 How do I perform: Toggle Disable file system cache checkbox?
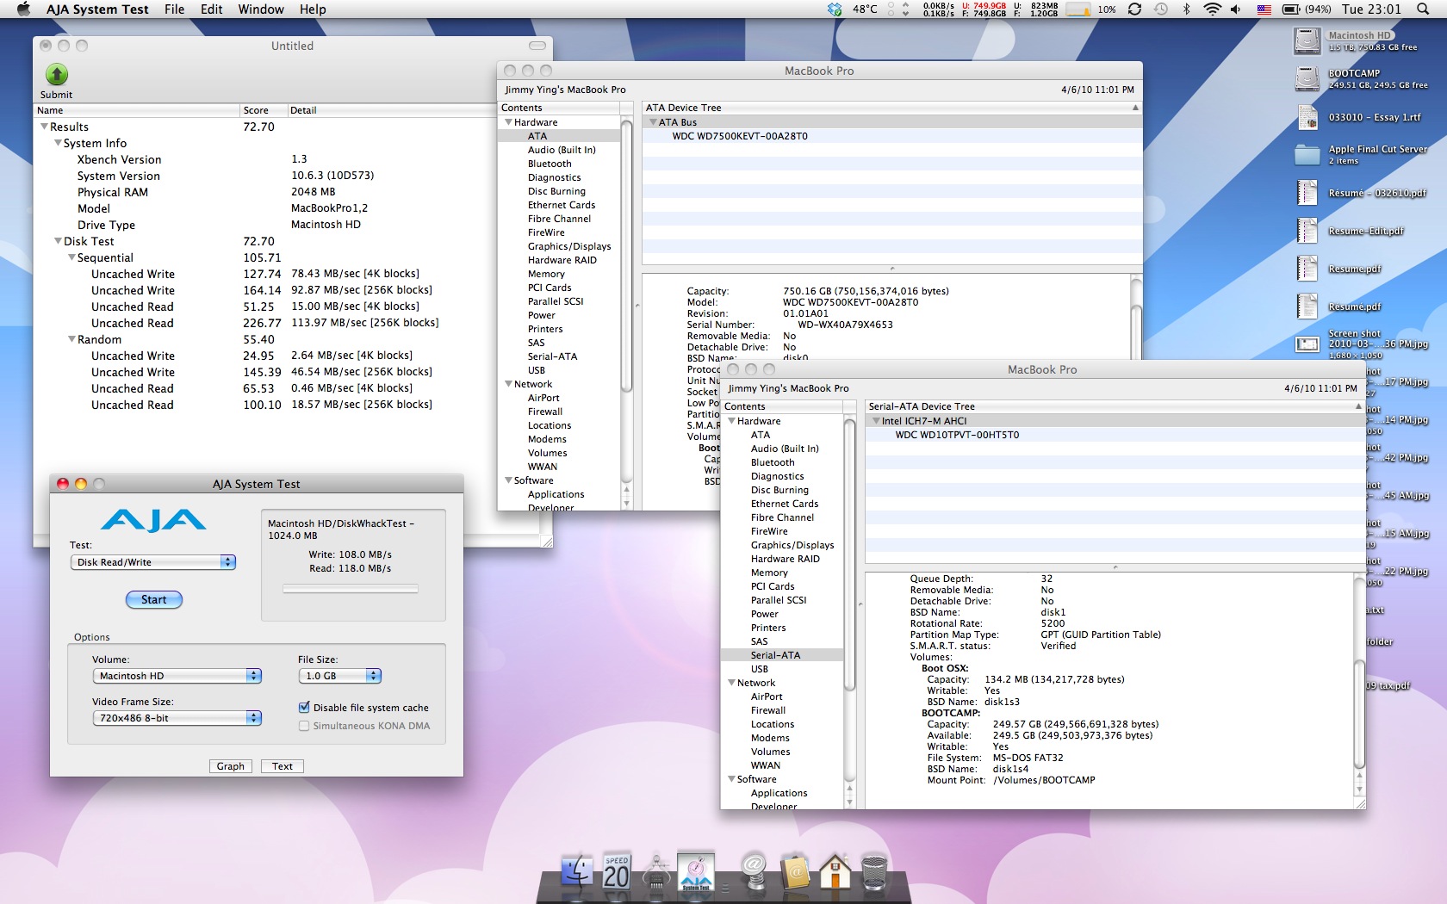304,707
